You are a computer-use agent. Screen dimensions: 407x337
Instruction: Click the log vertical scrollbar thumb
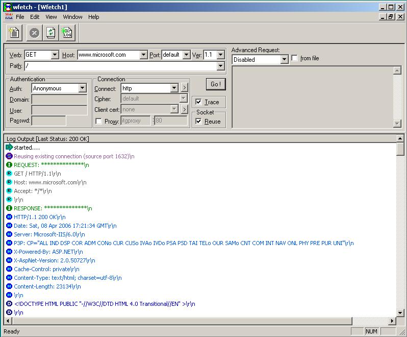point(400,149)
